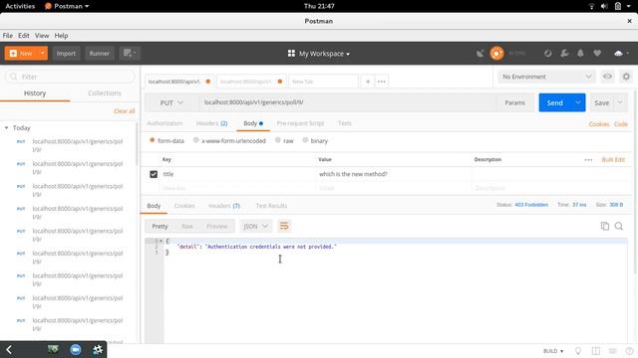Select x-www-form-urlencoded body type
Screen dimensions: 638x358
[196, 140]
